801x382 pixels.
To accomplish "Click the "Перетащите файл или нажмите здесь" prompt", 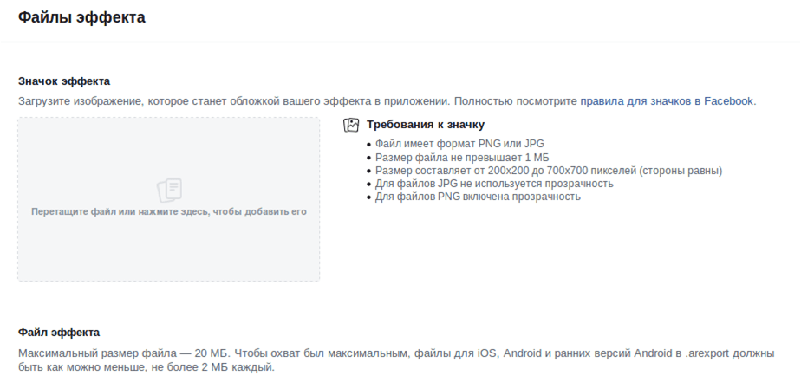I will tap(168, 211).
